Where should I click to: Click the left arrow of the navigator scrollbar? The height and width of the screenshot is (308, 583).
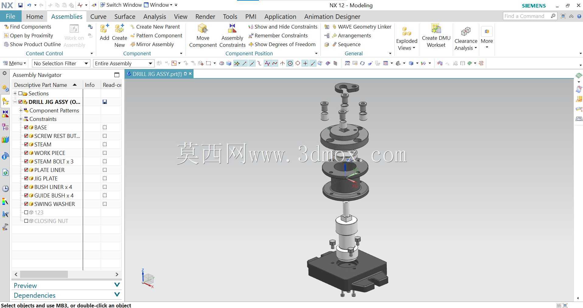click(16, 274)
